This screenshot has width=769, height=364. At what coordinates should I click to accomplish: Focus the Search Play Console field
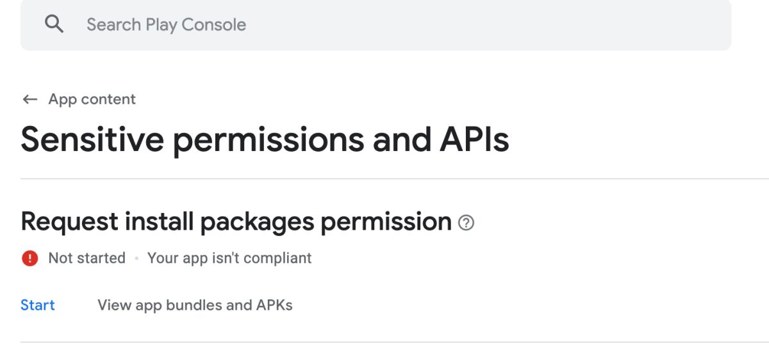(x=320, y=24)
